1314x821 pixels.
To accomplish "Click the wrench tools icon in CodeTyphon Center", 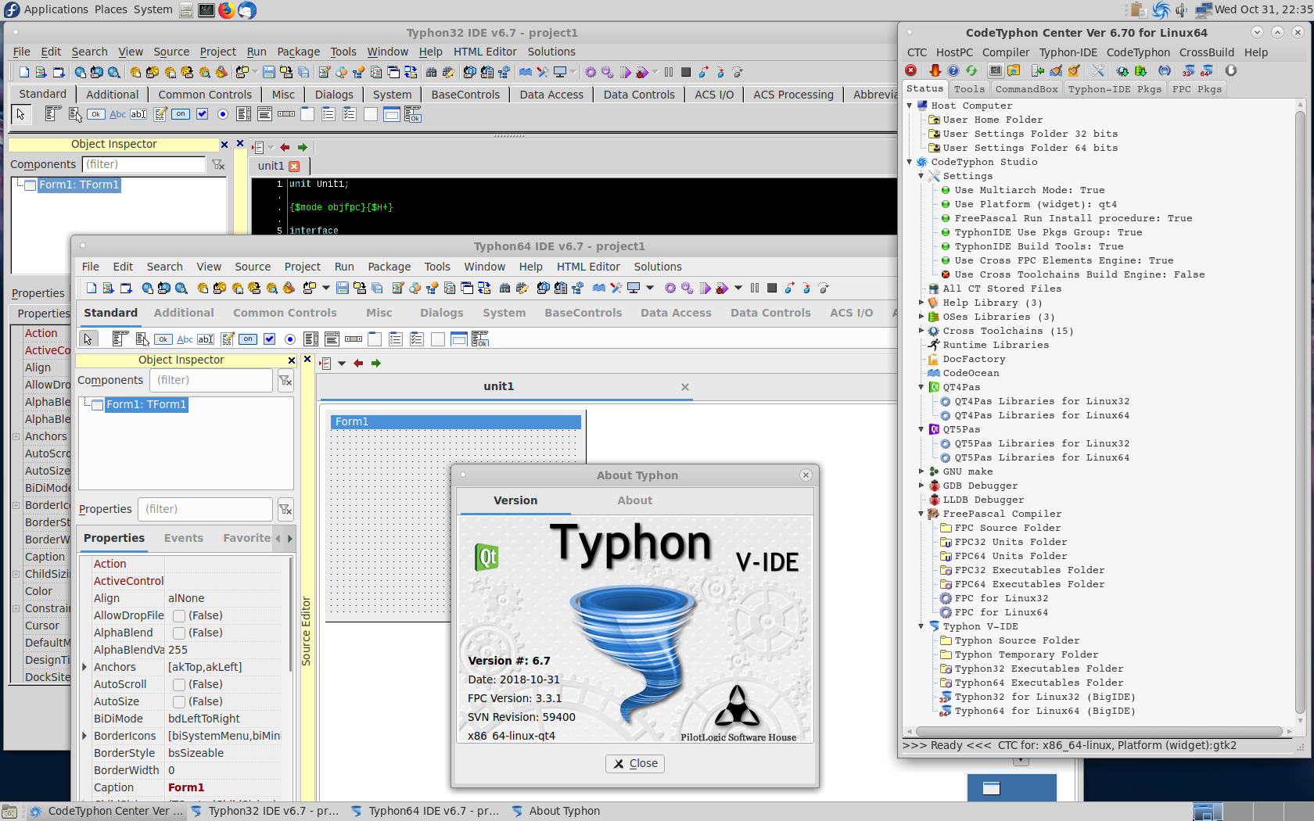I will [1098, 70].
